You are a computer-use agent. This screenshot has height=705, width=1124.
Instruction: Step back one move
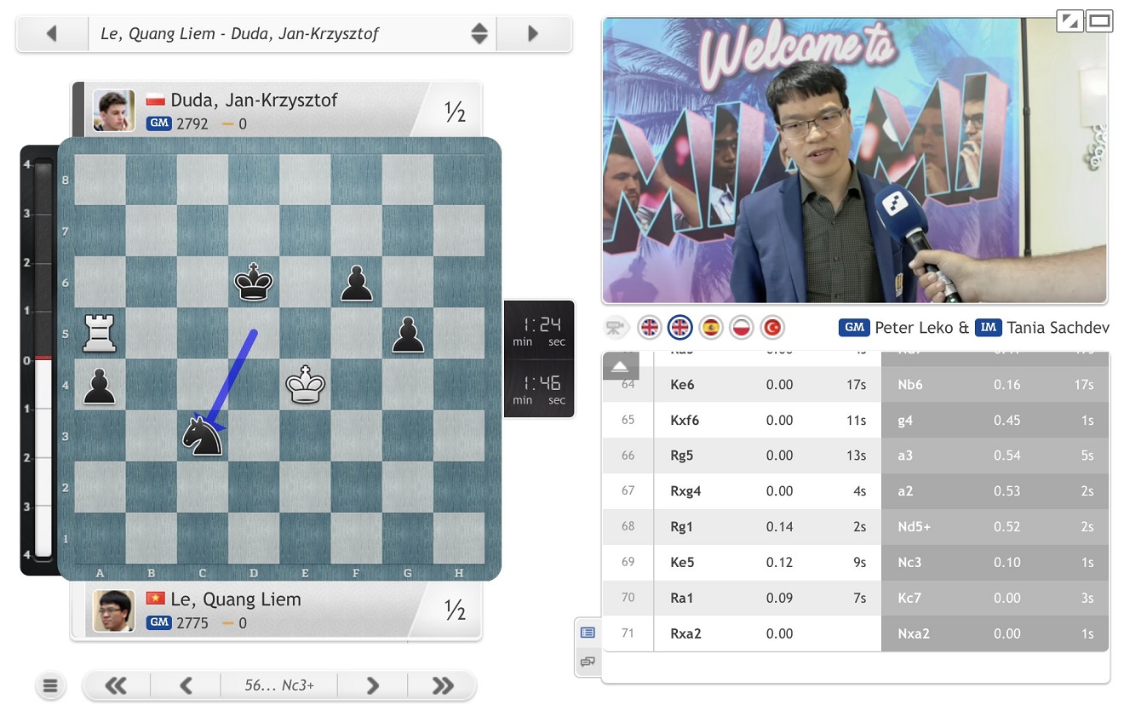(x=186, y=685)
